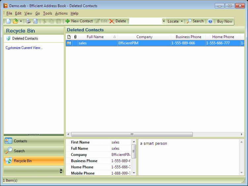Click the horizontal scrollbar thumb in the list

[x=132, y=134]
